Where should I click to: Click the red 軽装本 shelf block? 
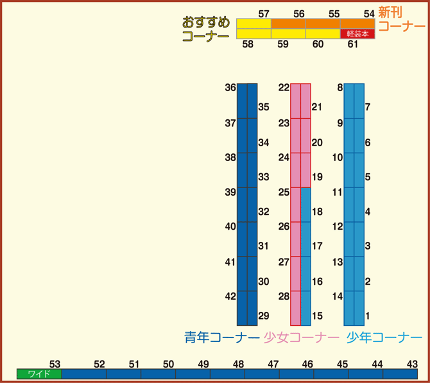click(x=357, y=34)
